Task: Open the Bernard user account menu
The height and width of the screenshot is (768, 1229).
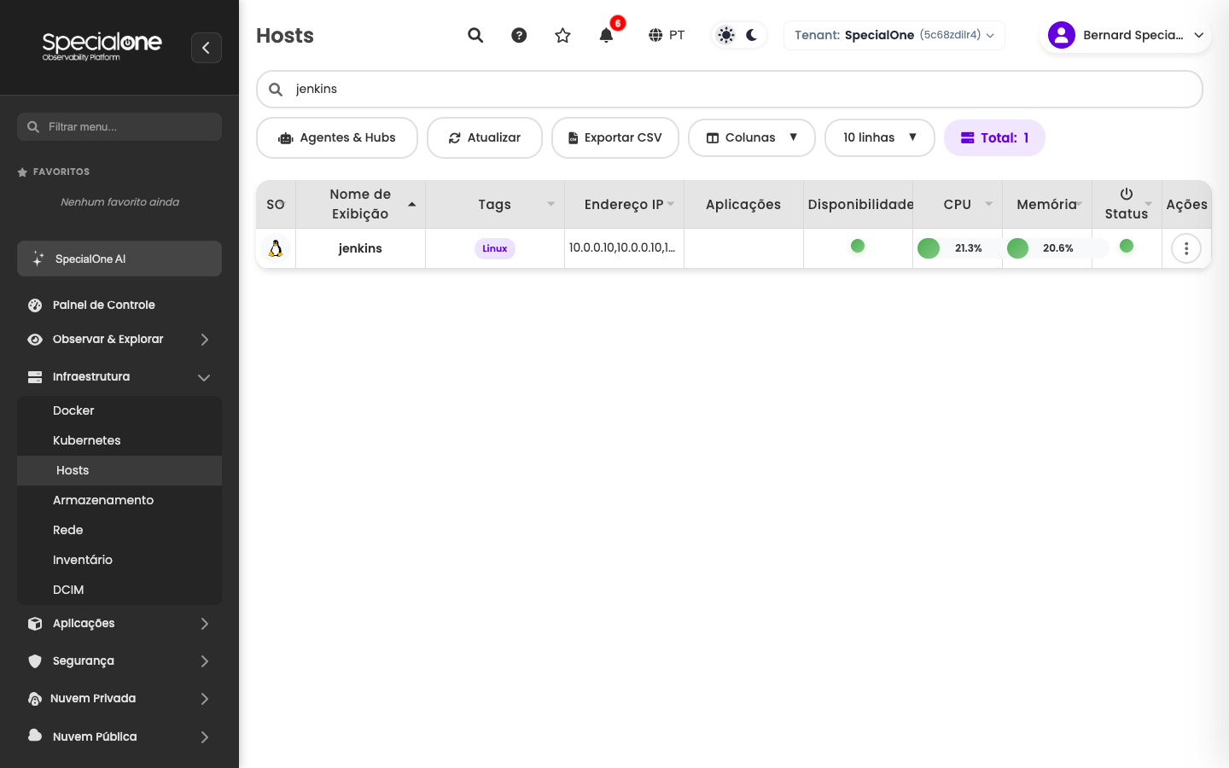Action: coord(1126,35)
